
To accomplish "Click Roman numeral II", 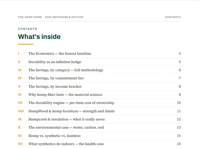I will pos(19,62).
